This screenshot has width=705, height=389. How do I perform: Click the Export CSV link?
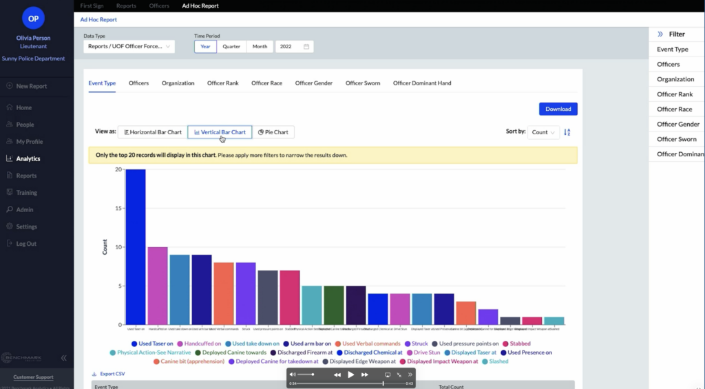pos(110,374)
